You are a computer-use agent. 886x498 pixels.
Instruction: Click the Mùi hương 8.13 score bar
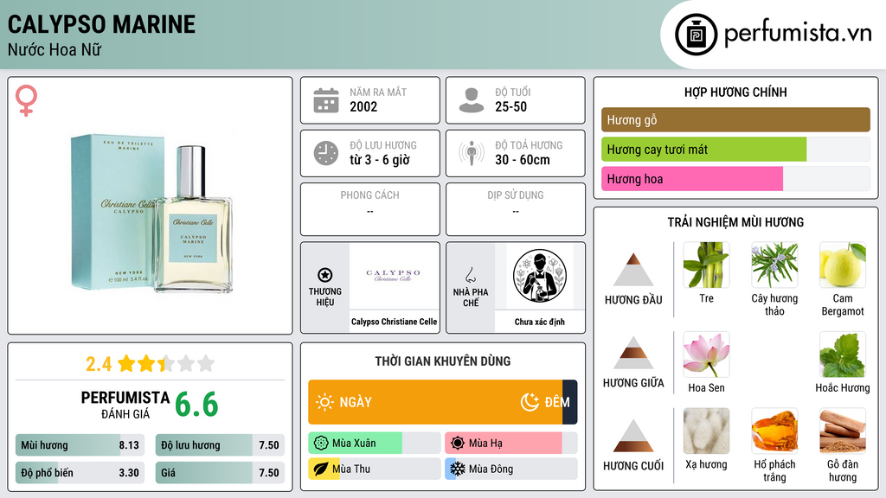pos(80,445)
